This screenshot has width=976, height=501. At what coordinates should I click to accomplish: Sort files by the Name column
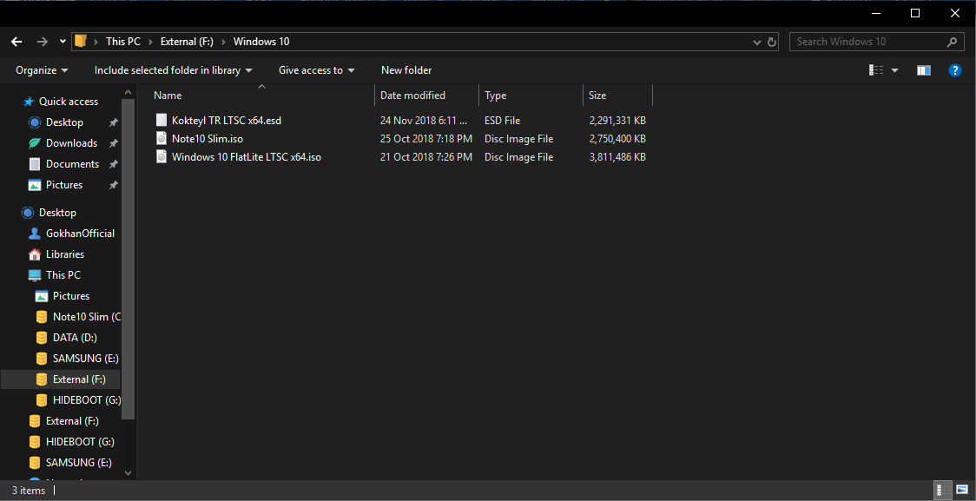coord(262,96)
